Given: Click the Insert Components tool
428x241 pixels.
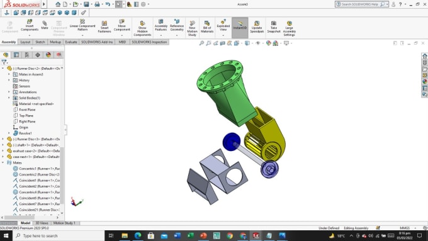Looking at the screenshot, I should (x=30, y=25).
